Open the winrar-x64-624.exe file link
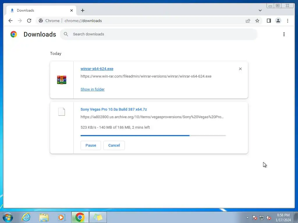 pos(97,69)
